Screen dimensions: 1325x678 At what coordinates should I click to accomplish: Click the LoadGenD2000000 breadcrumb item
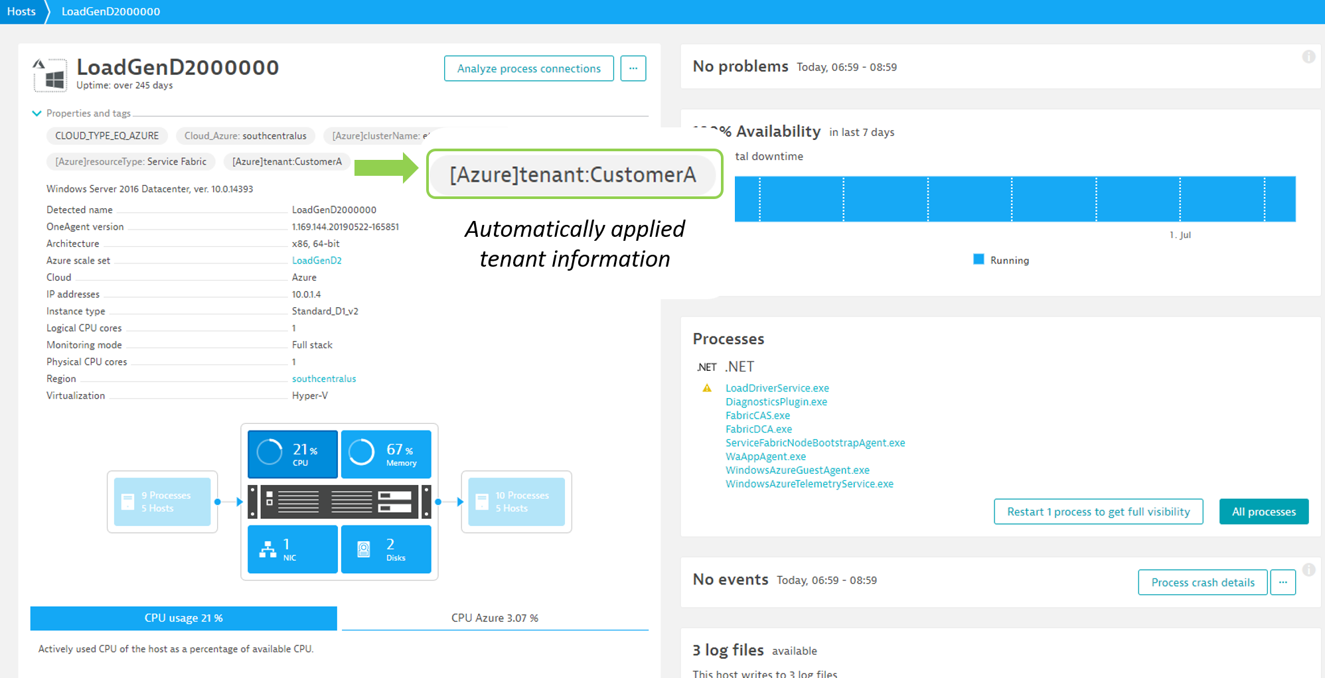pos(111,11)
